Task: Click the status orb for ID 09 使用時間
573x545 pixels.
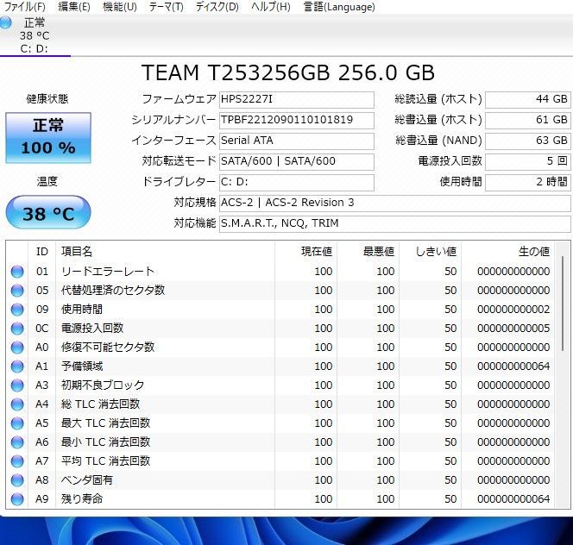Action: [17, 310]
